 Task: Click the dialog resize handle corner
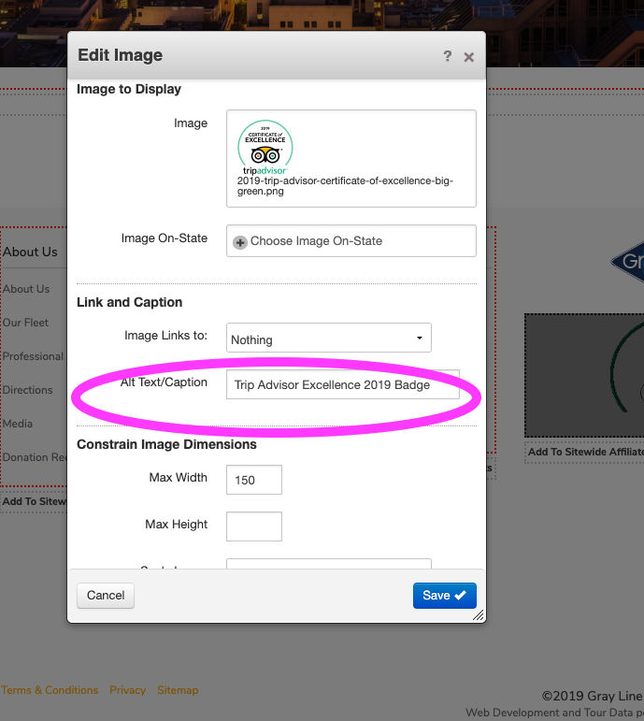coord(479,615)
